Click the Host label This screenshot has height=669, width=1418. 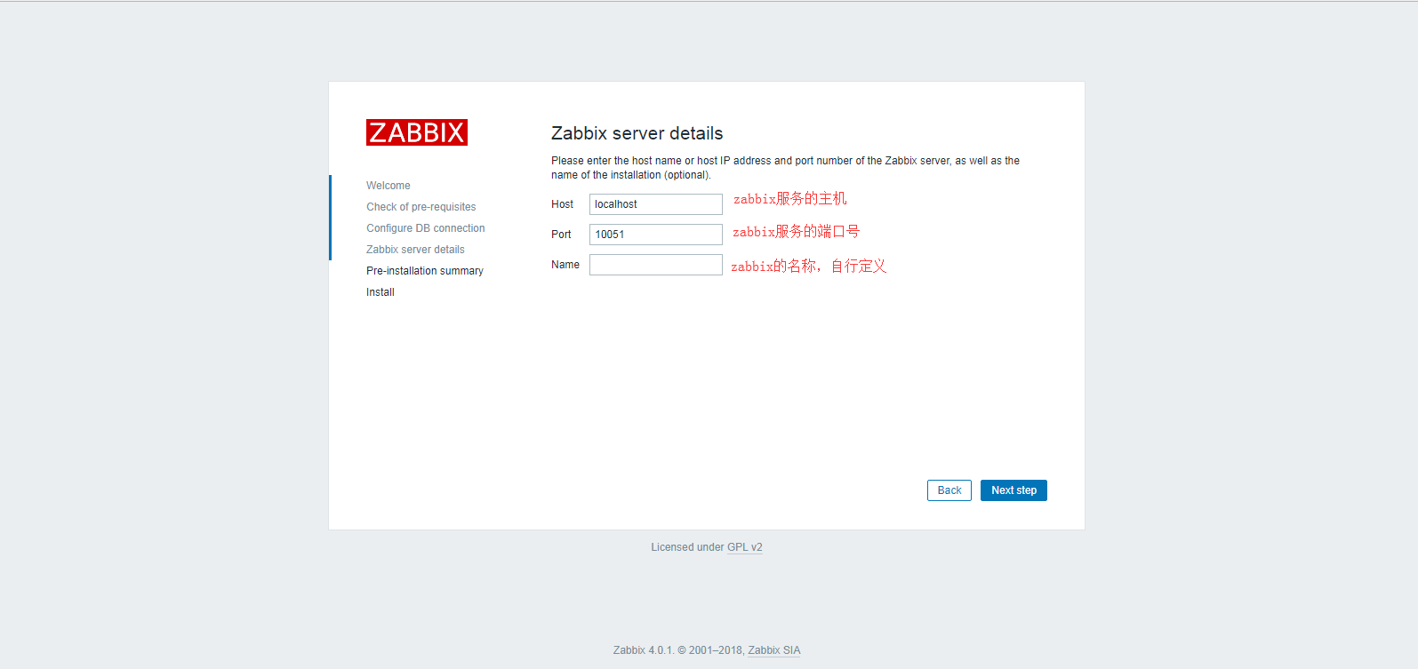pyautogui.click(x=562, y=204)
